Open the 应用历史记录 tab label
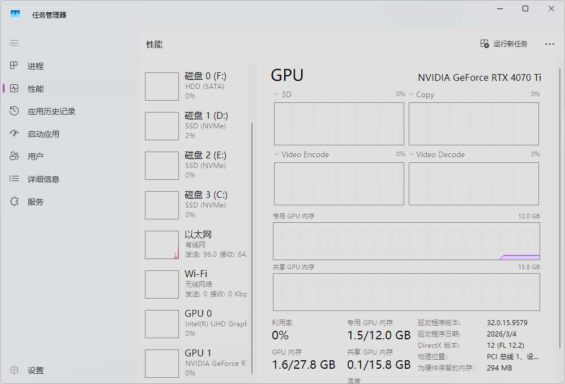565x384 pixels. tap(51, 111)
